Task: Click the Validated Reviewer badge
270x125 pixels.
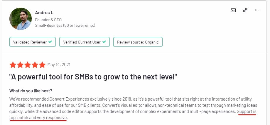Action: [x=33, y=42]
